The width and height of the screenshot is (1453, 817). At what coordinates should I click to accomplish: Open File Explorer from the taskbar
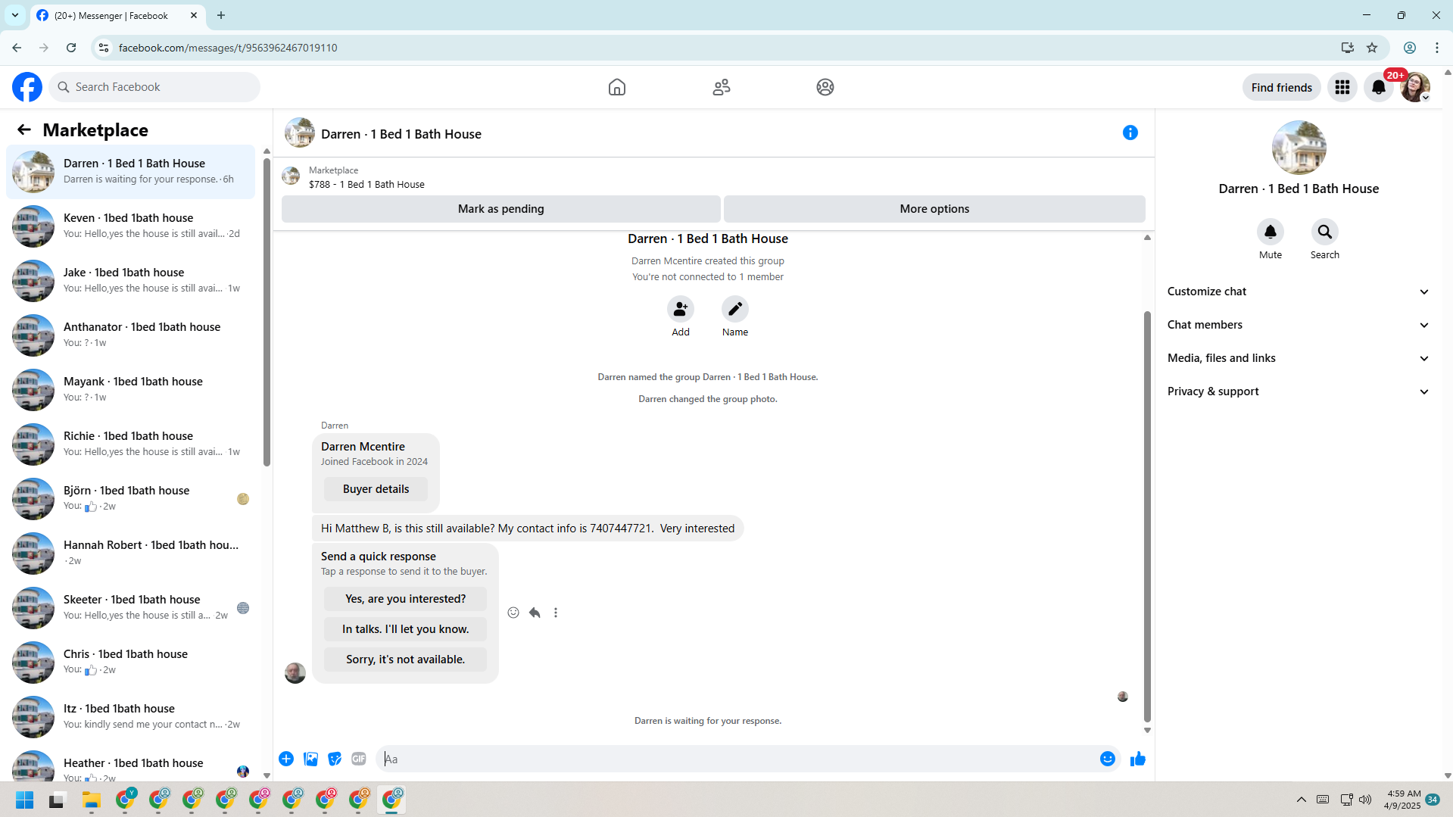pos(92,800)
